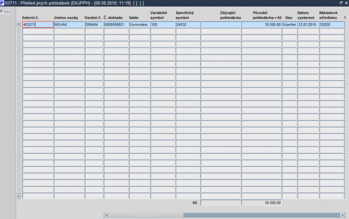The image size is (349, 219).
Task: Click the Variabilní symbol column header
Action: [x=159, y=15]
